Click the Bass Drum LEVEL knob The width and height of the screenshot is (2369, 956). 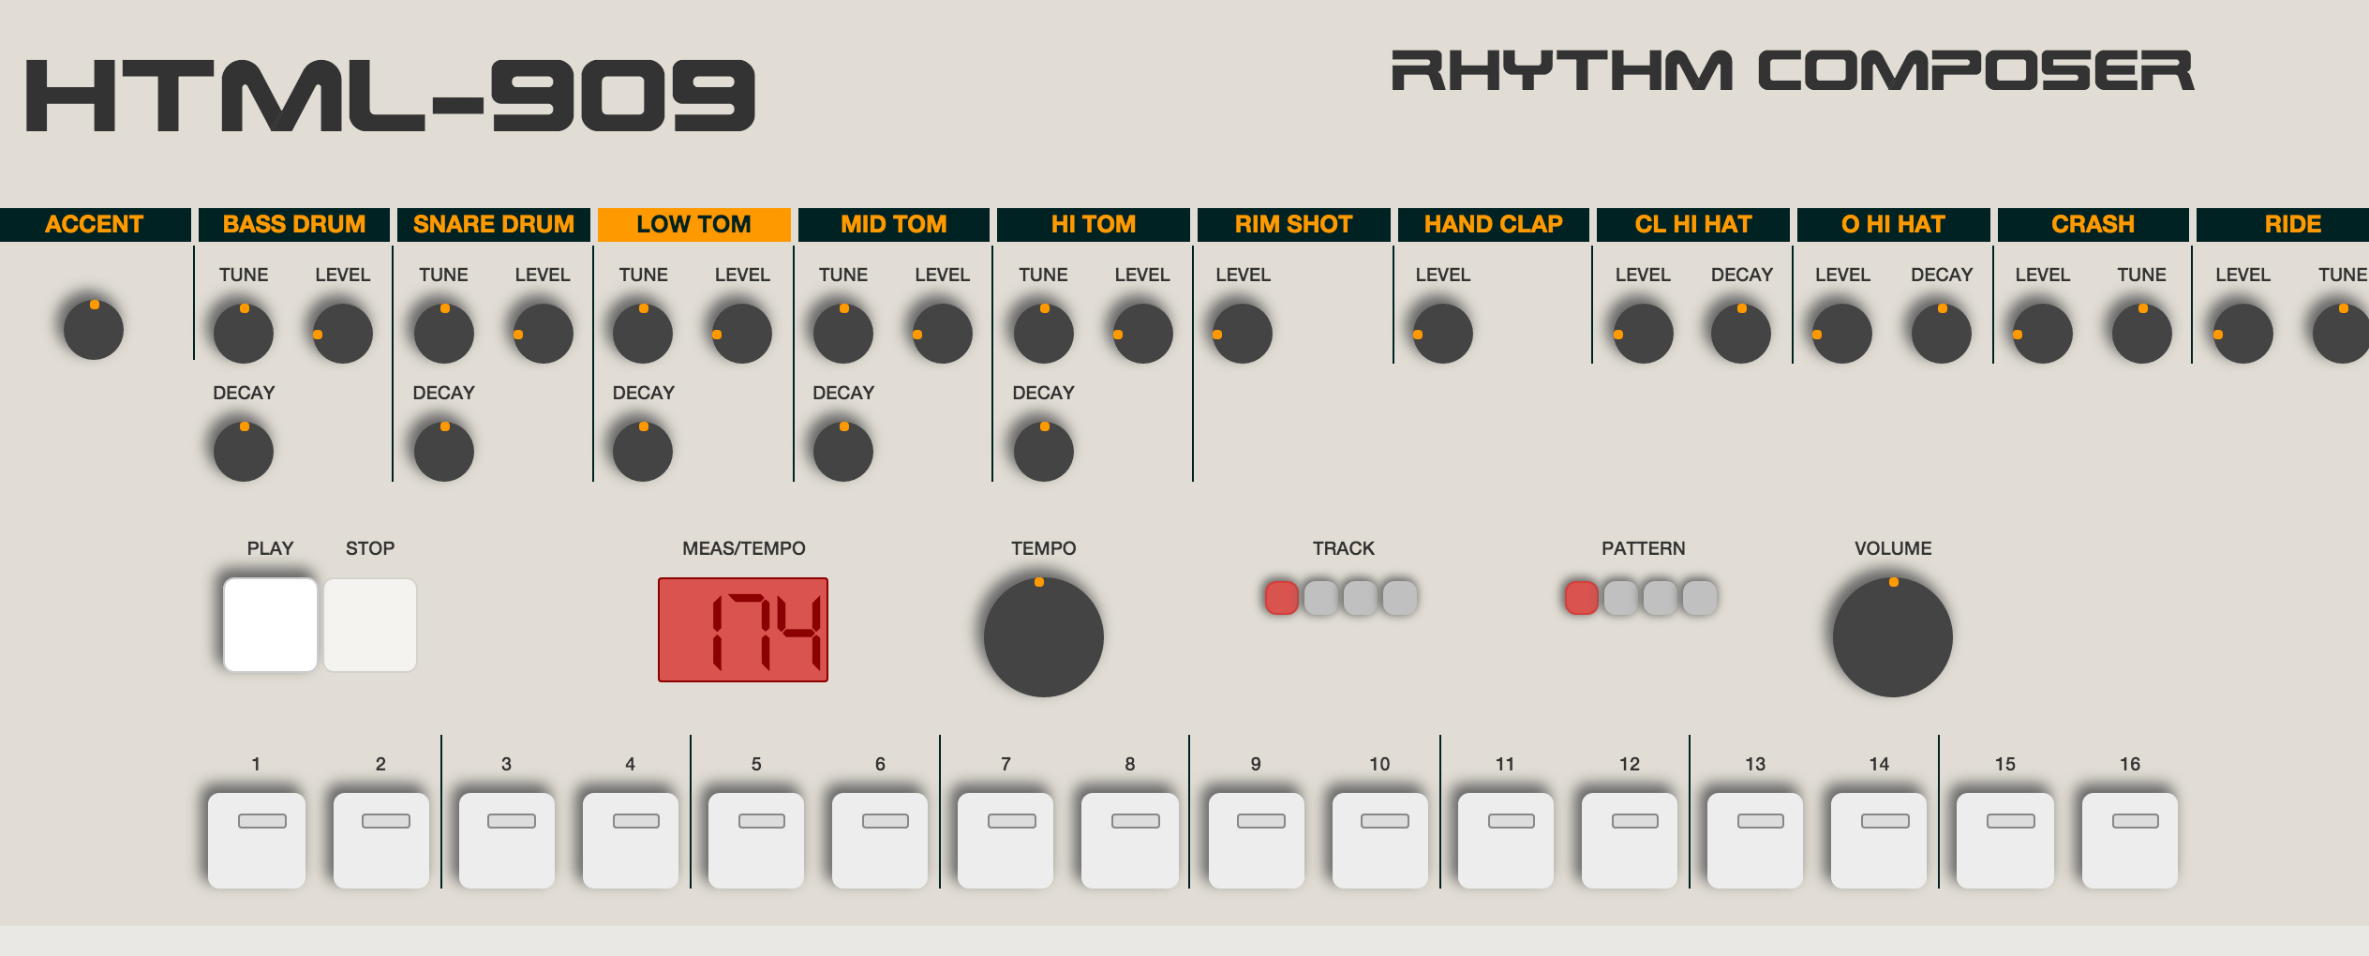click(x=343, y=333)
